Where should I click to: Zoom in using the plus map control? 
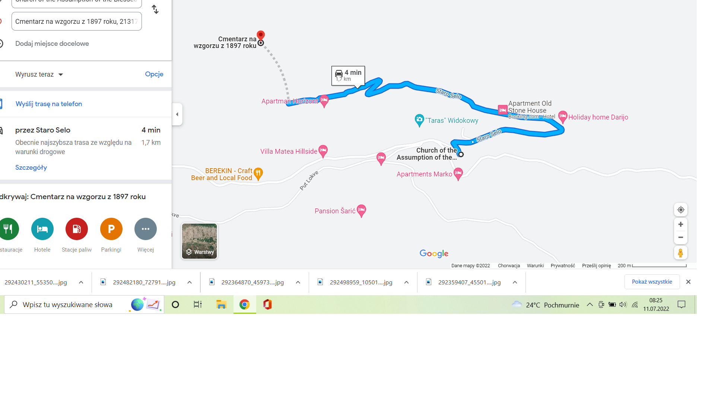(680, 224)
